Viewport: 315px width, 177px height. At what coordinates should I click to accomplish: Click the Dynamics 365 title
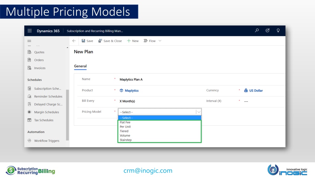pos(48,31)
